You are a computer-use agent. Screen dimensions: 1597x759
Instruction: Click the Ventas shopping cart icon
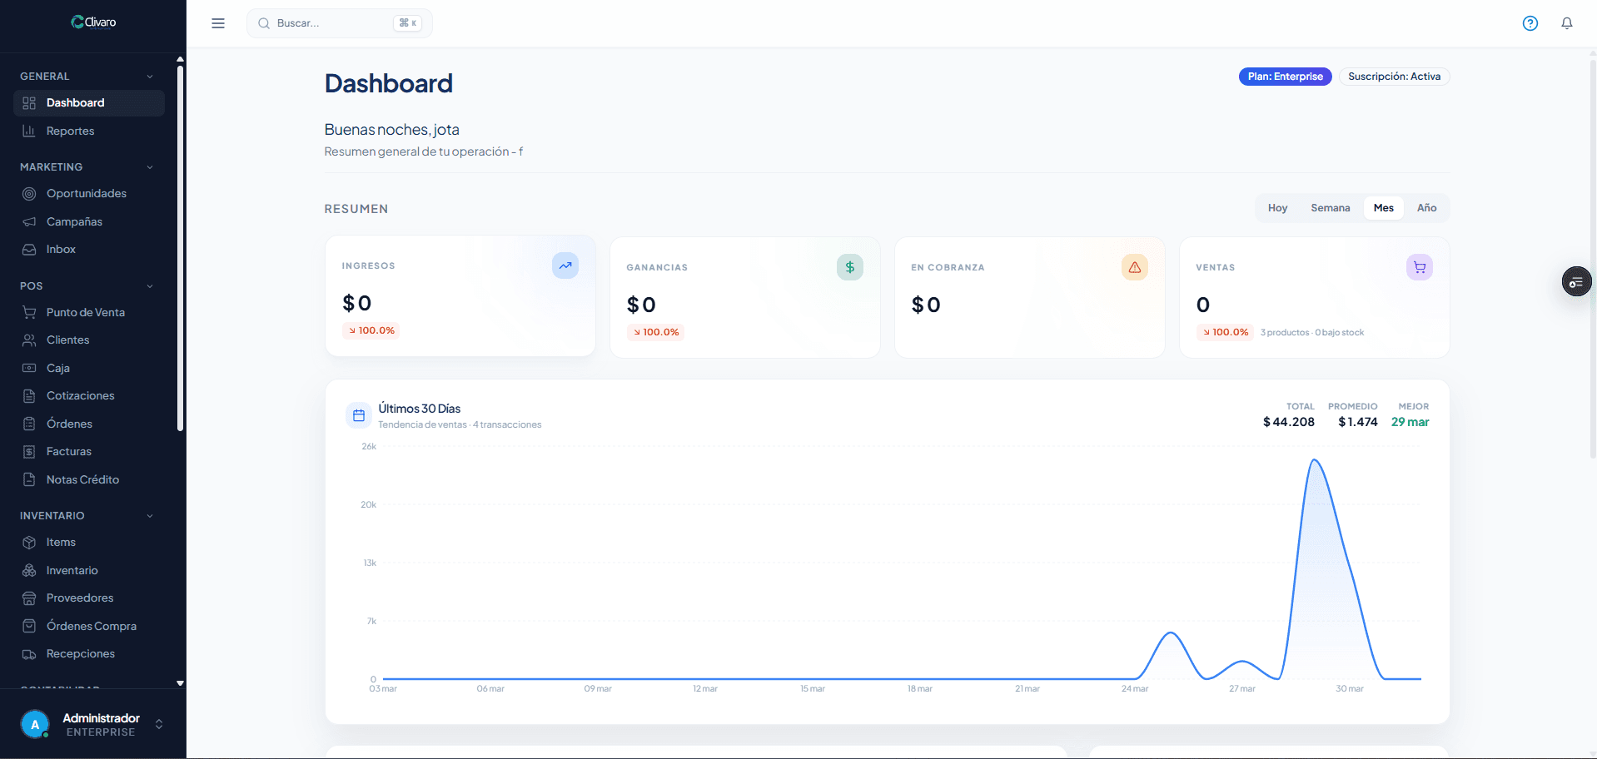1419,267
